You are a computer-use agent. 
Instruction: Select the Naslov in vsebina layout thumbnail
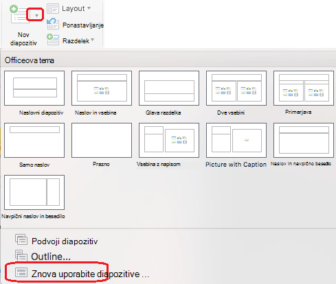[102, 88]
